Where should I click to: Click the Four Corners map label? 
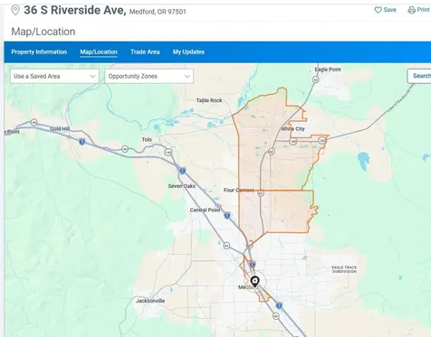[239, 190]
